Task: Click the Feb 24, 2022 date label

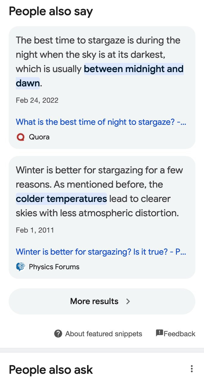Action: (37, 100)
